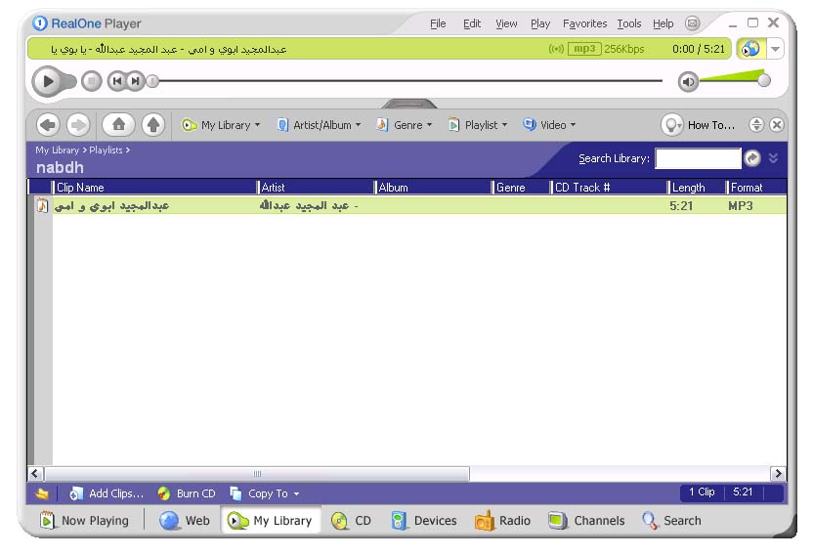Sort by CD Track # column header

[x=609, y=188]
